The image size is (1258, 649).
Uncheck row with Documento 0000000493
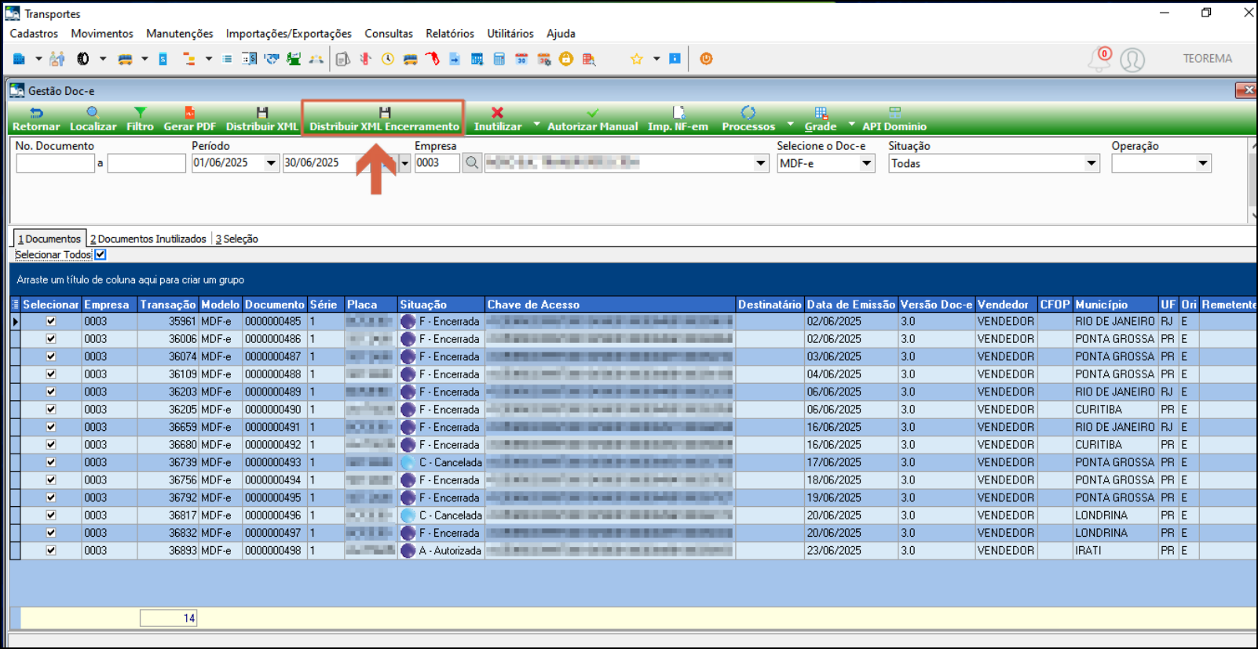click(x=51, y=462)
